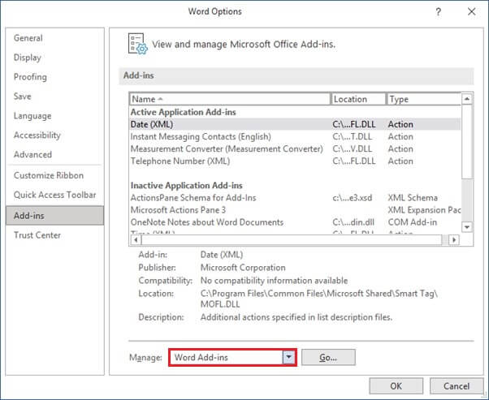Click the c:\...e3.xsd location cell
Image resolution: width=489 pixels, height=400 pixels.
pos(353,198)
